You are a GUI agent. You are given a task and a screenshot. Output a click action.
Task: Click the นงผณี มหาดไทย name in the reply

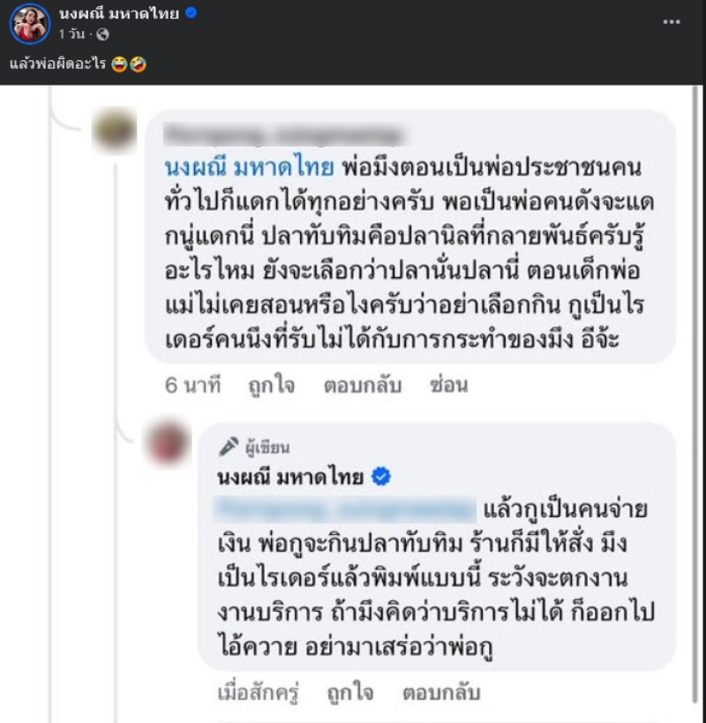pyautogui.click(x=290, y=478)
